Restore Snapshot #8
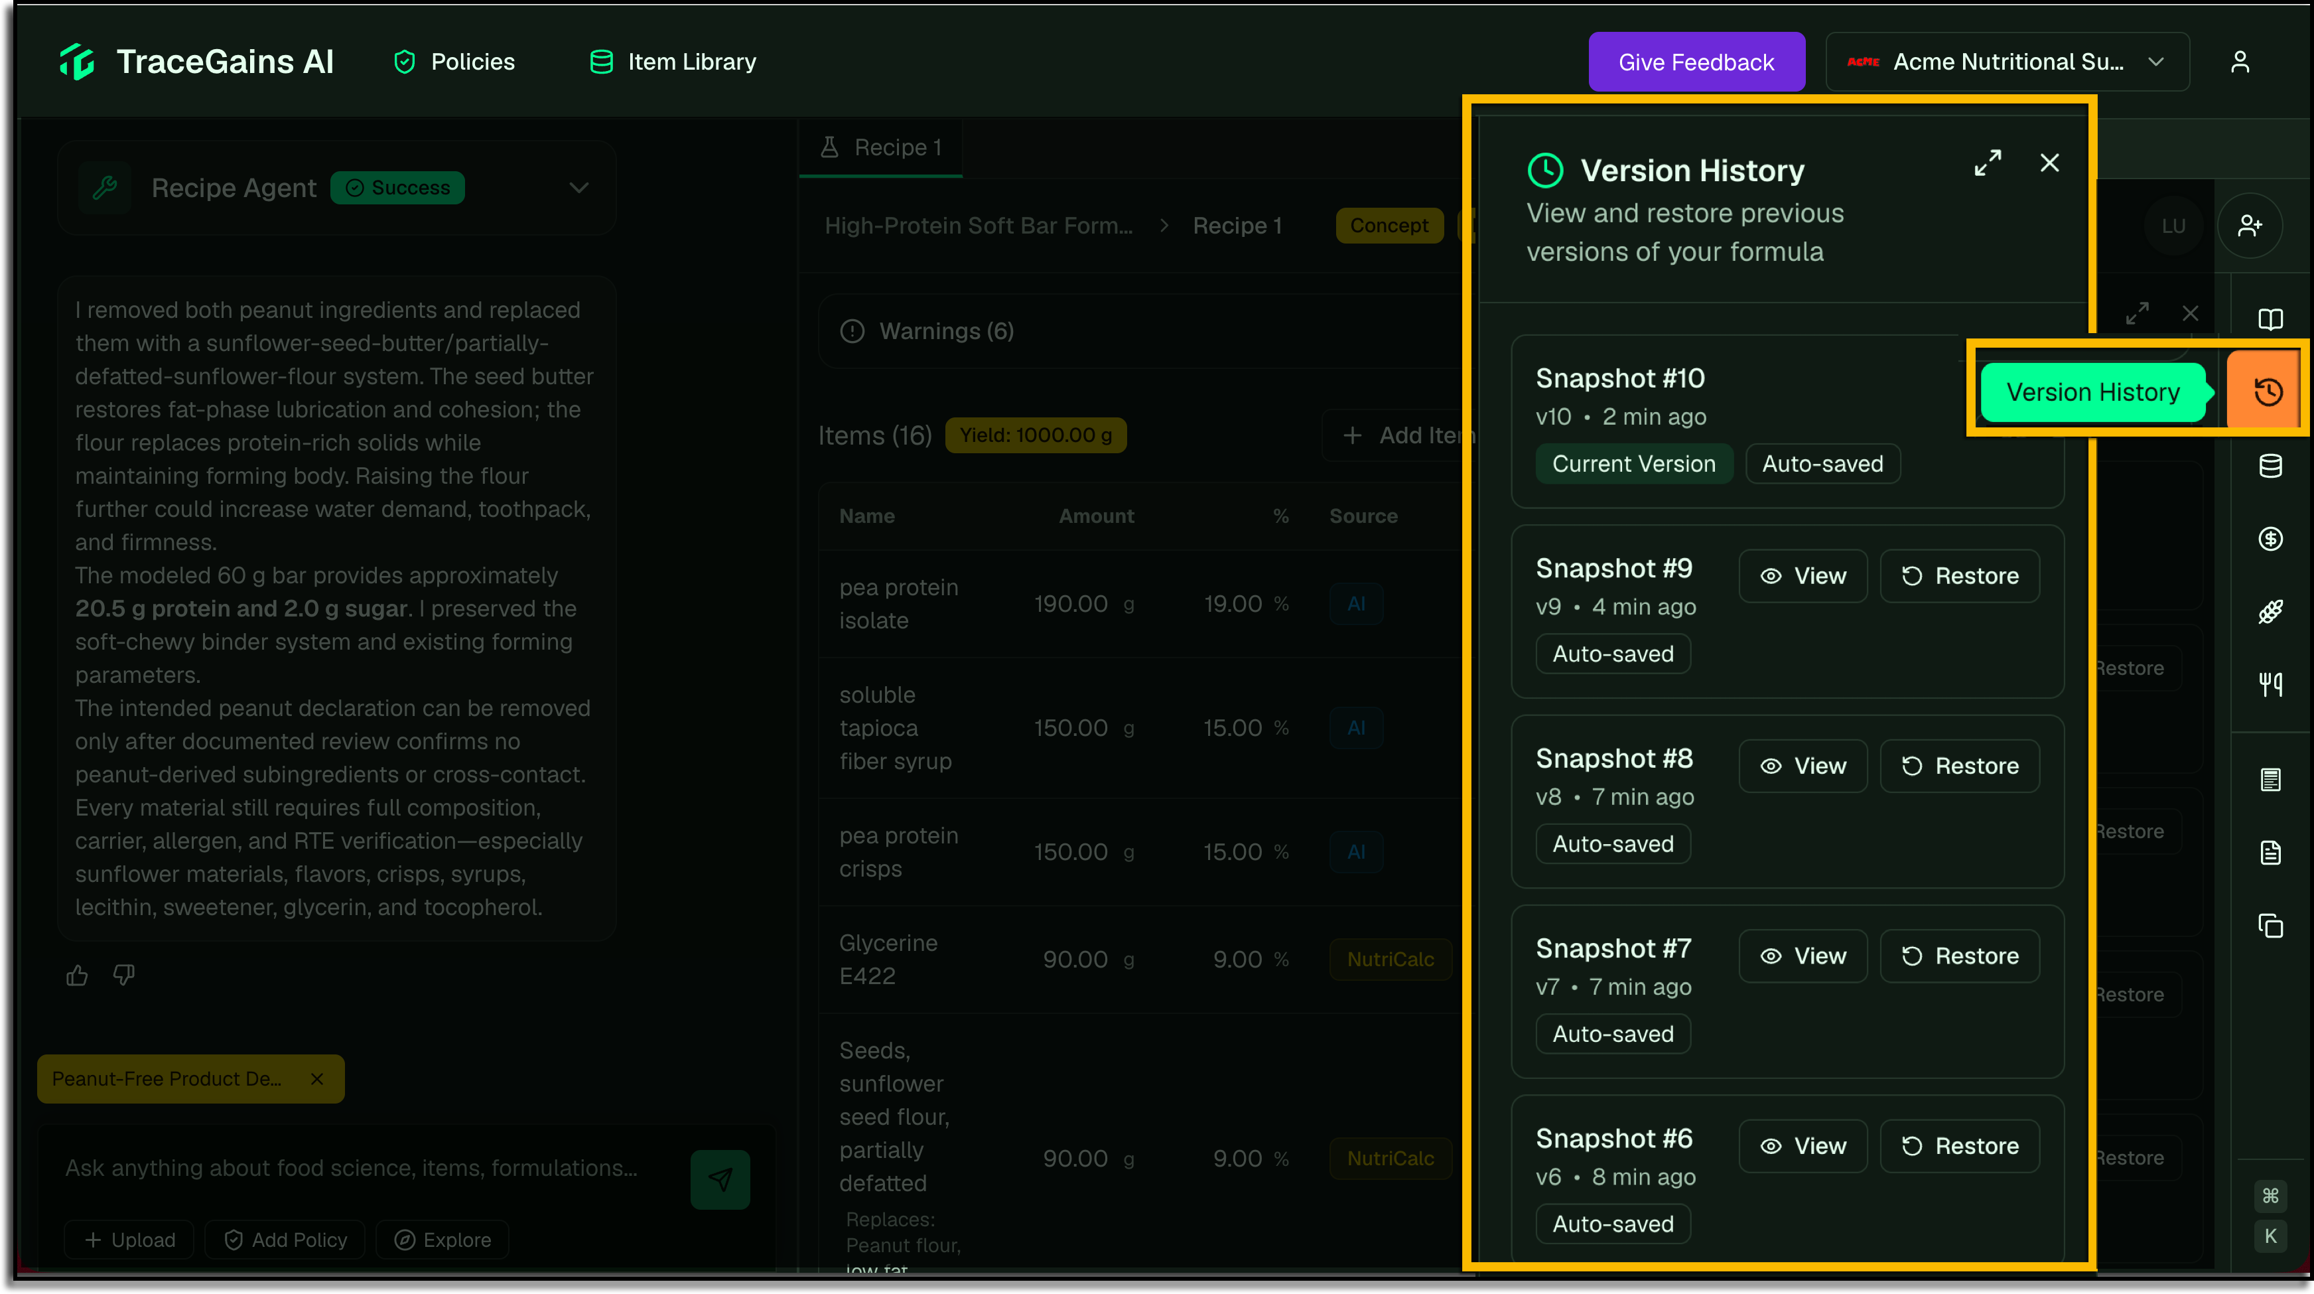2314x1294 pixels. point(1959,766)
